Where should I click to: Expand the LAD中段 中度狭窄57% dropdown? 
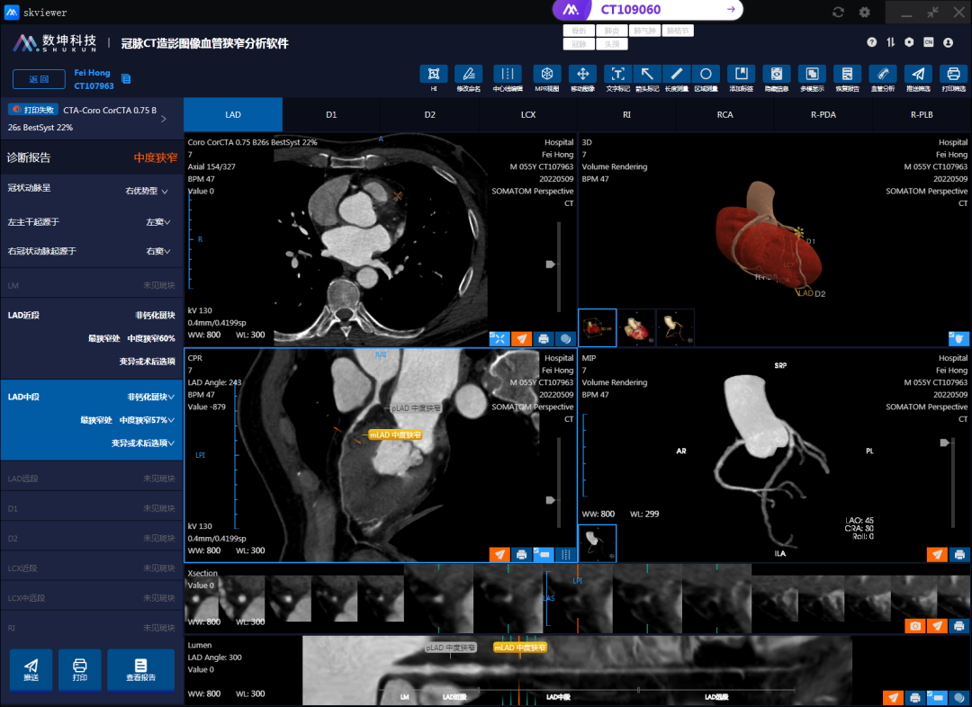point(147,420)
